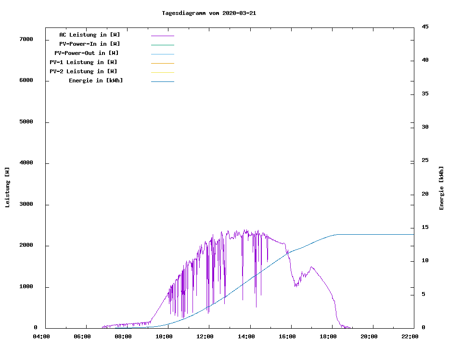Select the 3000 value on the left axis
This screenshot has width=462, height=347.
[25, 204]
